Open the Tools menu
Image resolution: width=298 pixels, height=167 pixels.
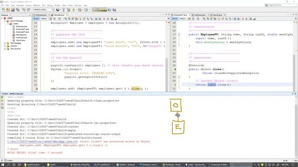[70, 5]
